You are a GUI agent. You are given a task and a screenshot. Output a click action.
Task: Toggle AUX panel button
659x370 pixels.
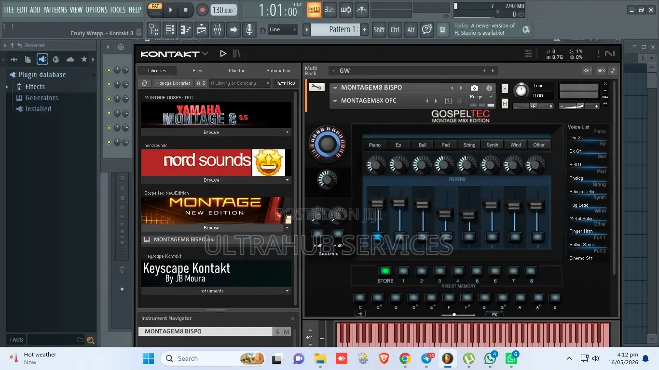[601, 71]
